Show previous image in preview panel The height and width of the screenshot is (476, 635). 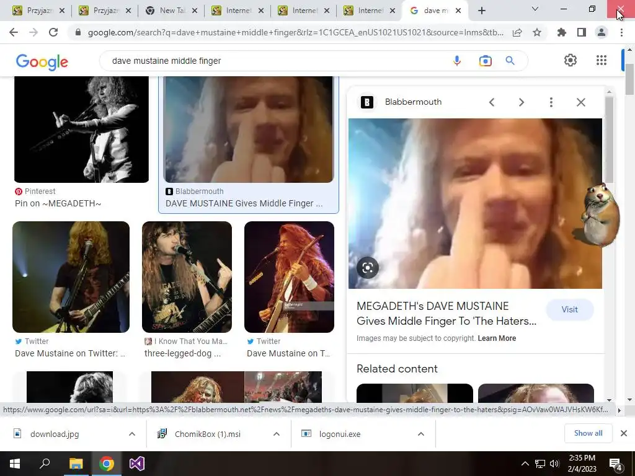(492, 102)
